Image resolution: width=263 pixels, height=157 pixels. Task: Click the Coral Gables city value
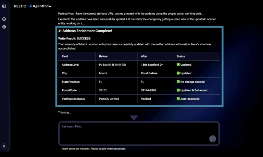(149, 73)
